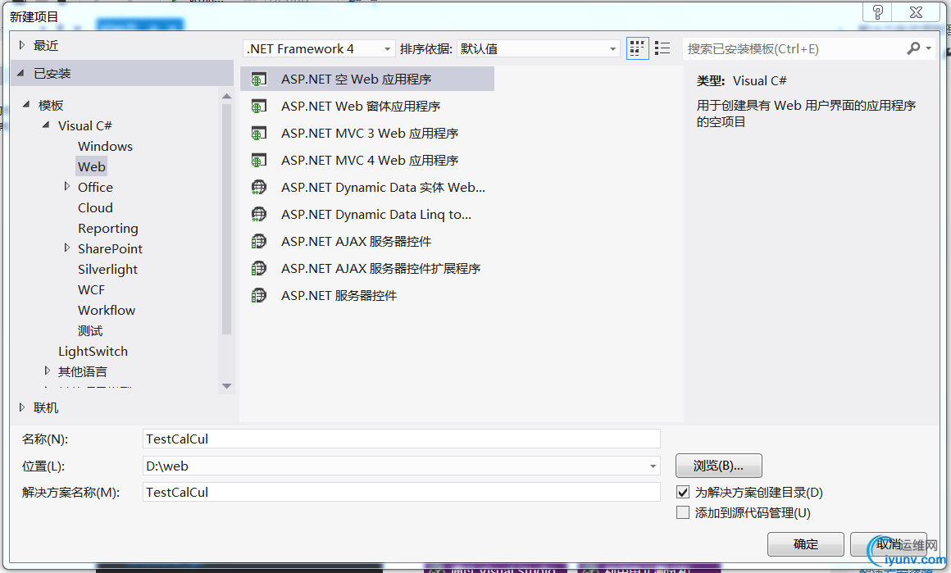Click the 取消 button
This screenshot has height=573, width=951.
[x=889, y=544]
